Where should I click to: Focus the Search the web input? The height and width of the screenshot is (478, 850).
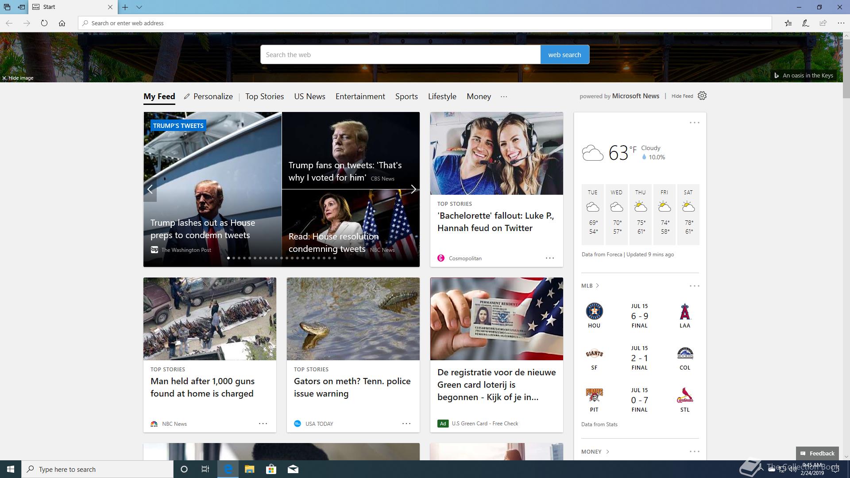click(400, 54)
